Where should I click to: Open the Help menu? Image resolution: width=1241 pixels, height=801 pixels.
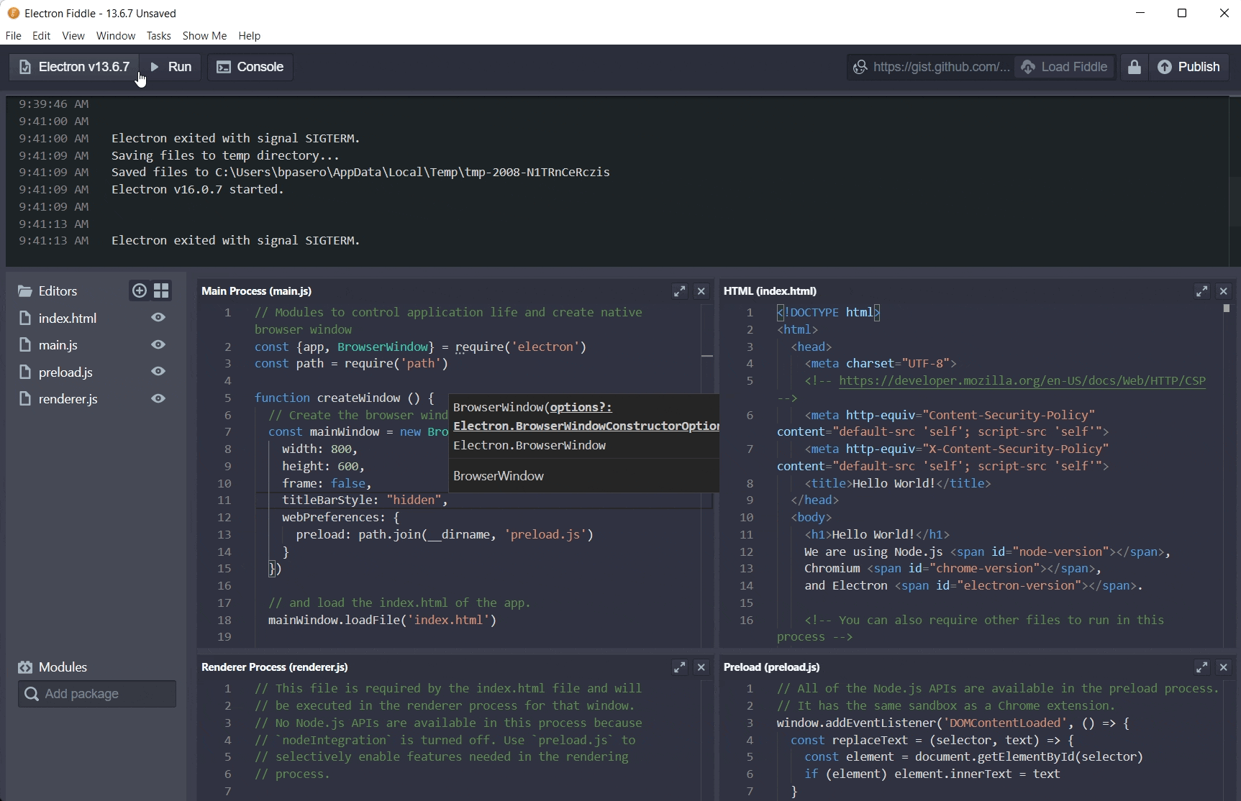point(250,36)
